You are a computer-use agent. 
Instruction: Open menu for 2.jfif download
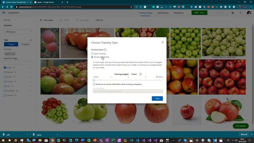coord(27,135)
